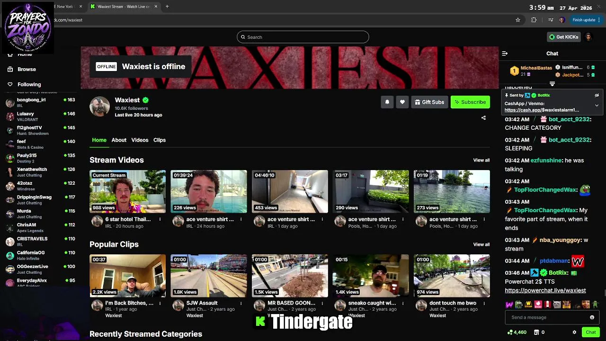Open the Kick user avatar menu
The width and height of the screenshot is (606, 341).
tap(588, 37)
